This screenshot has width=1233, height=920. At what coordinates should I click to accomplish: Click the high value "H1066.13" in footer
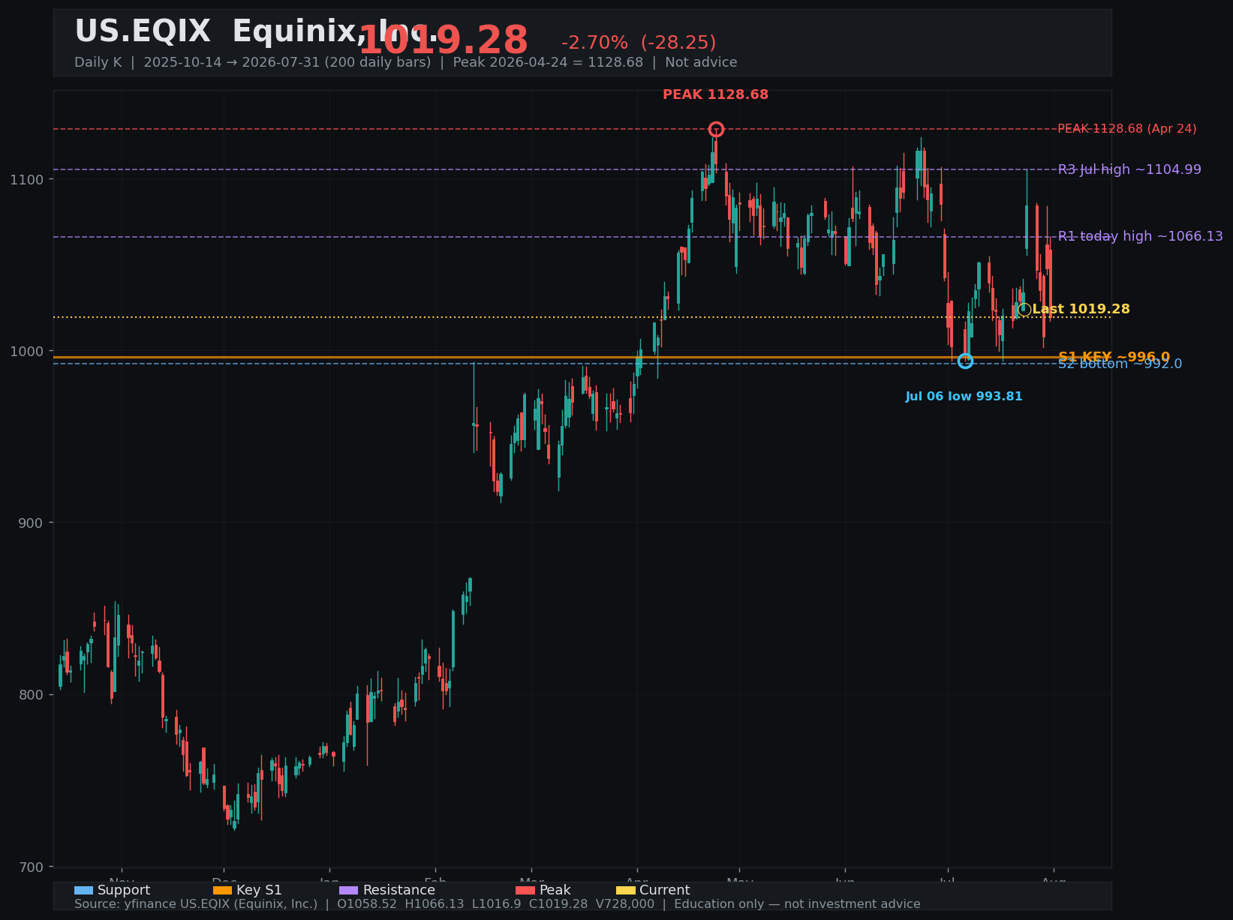coord(435,904)
